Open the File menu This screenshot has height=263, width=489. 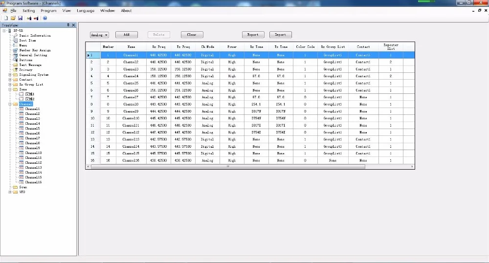pos(13,11)
